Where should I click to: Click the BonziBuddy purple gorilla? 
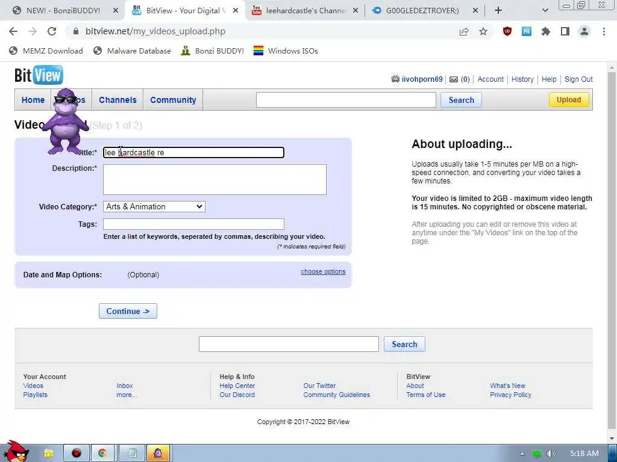click(65, 122)
